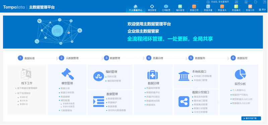Open the 数据分类 link under 模型管理
268x125 pixels.
click(65, 88)
